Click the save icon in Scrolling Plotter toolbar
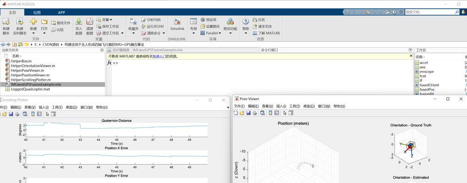Viewport: 467px width, 183px height. coord(11,114)
